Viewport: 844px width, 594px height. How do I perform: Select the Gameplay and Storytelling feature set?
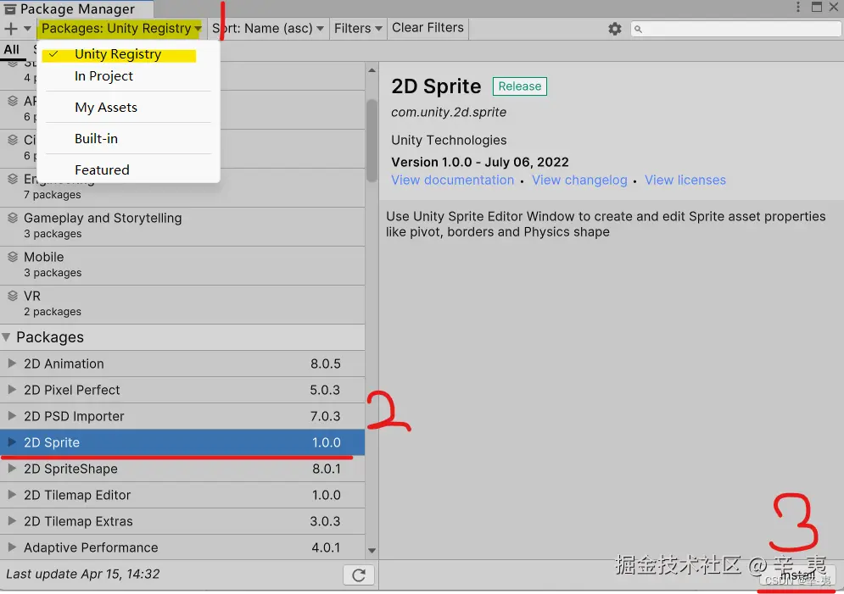(x=182, y=227)
